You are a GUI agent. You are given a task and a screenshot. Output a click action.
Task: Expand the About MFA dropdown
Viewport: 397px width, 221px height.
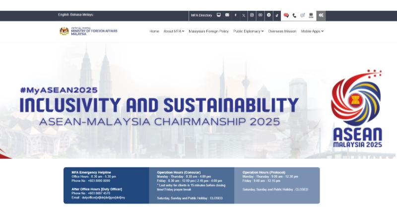[174, 31]
